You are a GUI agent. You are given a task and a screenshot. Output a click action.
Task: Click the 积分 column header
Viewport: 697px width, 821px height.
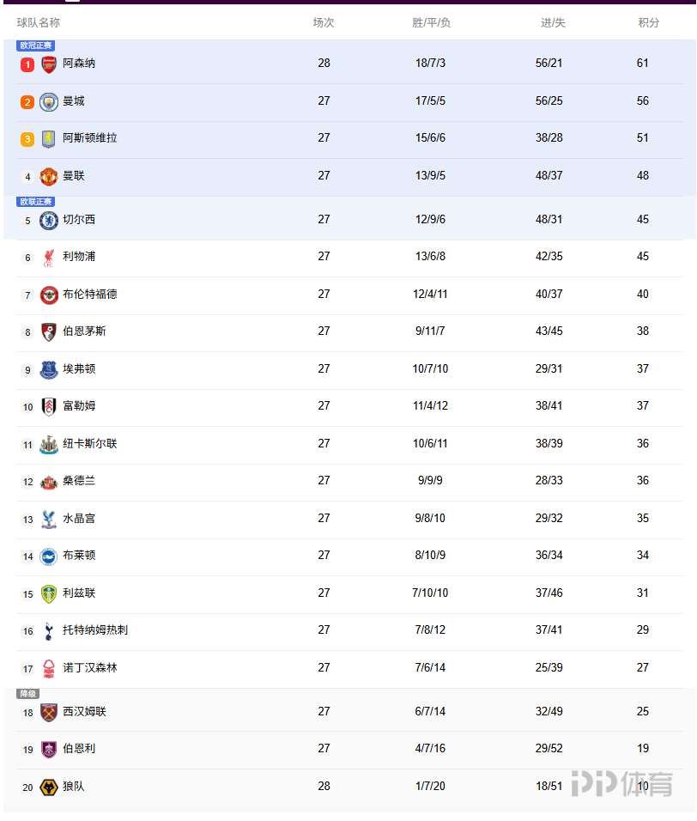pyautogui.click(x=649, y=23)
